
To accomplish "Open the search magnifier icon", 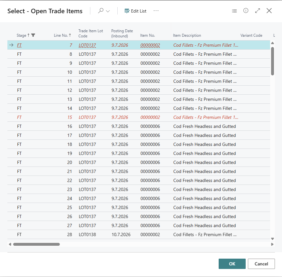I will click(x=101, y=11).
